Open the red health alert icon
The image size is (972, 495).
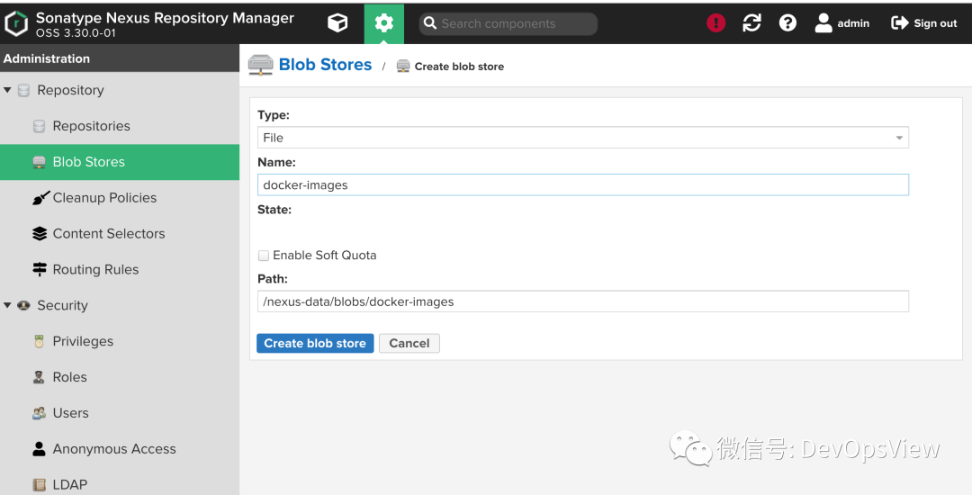click(x=716, y=23)
